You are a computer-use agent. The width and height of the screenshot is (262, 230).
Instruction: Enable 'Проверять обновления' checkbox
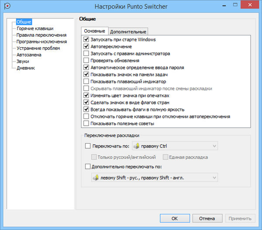[86, 61]
